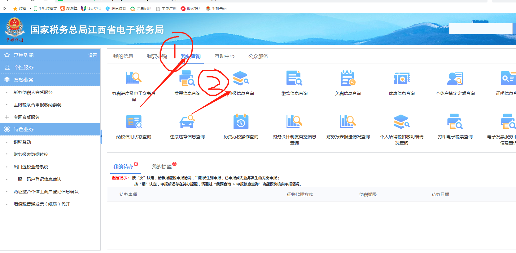Open 主附税联合申报缴纳套餐
516x253 pixels.
coord(37,105)
